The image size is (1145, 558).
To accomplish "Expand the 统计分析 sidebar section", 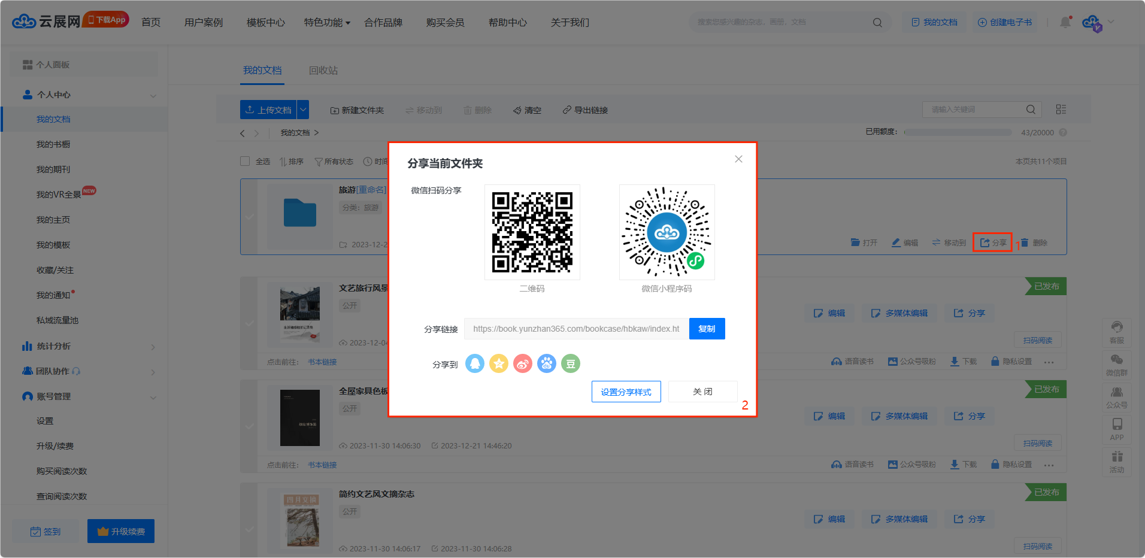I will tap(153, 347).
